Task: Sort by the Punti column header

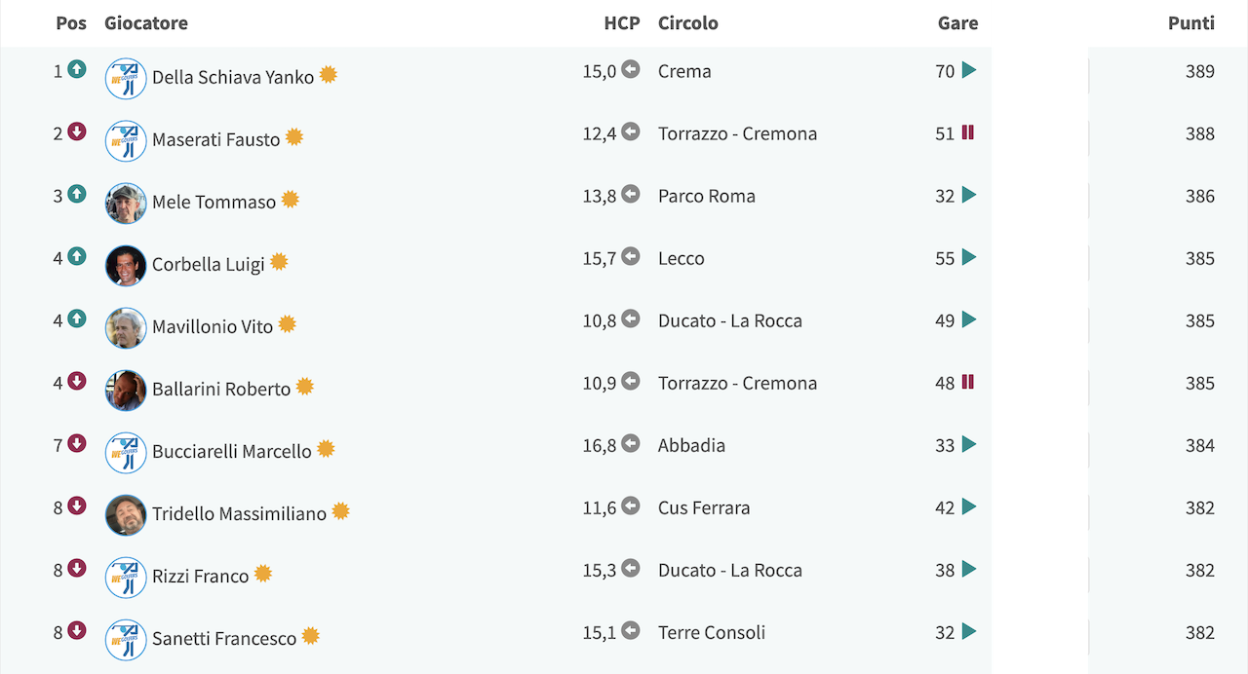Action: (1191, 23)
